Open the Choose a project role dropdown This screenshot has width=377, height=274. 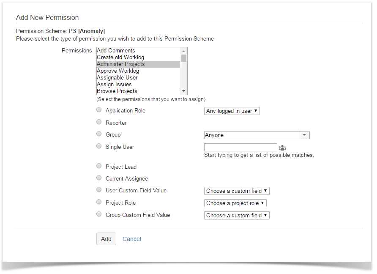click(235, 203)
